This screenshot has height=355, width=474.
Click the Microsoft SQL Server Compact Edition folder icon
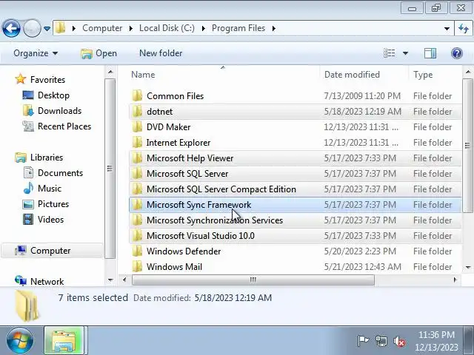[x=137, y=189]
